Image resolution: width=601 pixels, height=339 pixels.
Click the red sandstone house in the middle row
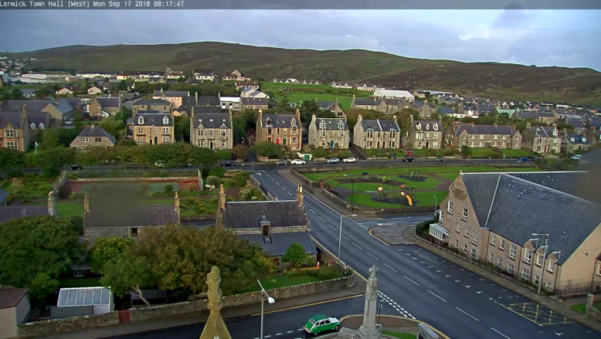click(279, 130)
